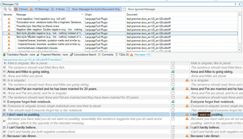
Task: Click translated status icon for segment 18
Action: [x=173, y=102]
